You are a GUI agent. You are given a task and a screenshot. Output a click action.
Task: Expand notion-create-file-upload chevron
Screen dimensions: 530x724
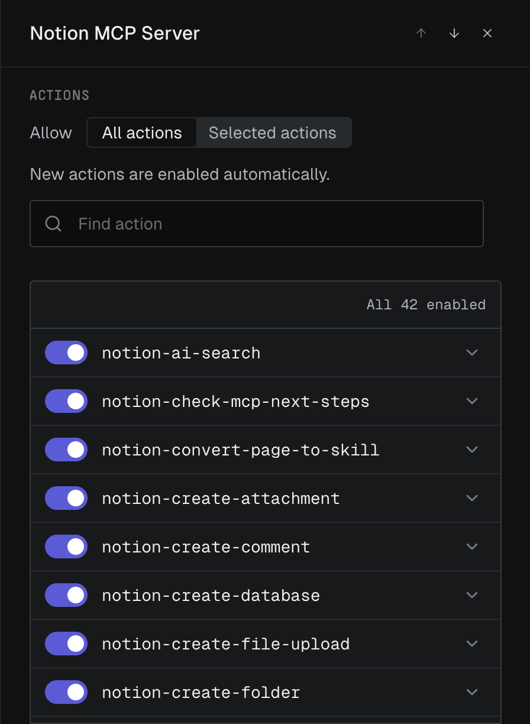(x=471, y=644)
